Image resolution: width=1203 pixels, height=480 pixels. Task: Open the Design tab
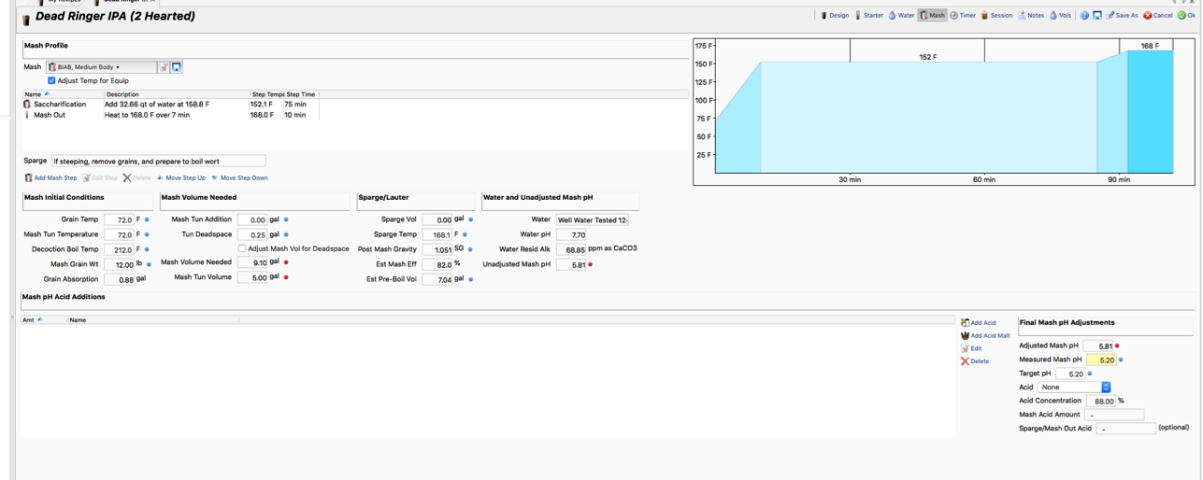click(x=835, y=15)
